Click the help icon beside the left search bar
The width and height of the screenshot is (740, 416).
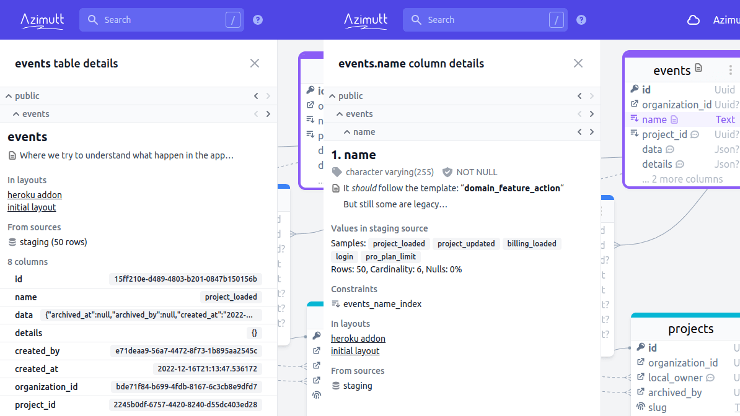coord(258,20)
